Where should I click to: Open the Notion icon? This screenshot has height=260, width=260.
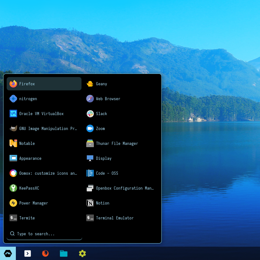tap(90, 203)
